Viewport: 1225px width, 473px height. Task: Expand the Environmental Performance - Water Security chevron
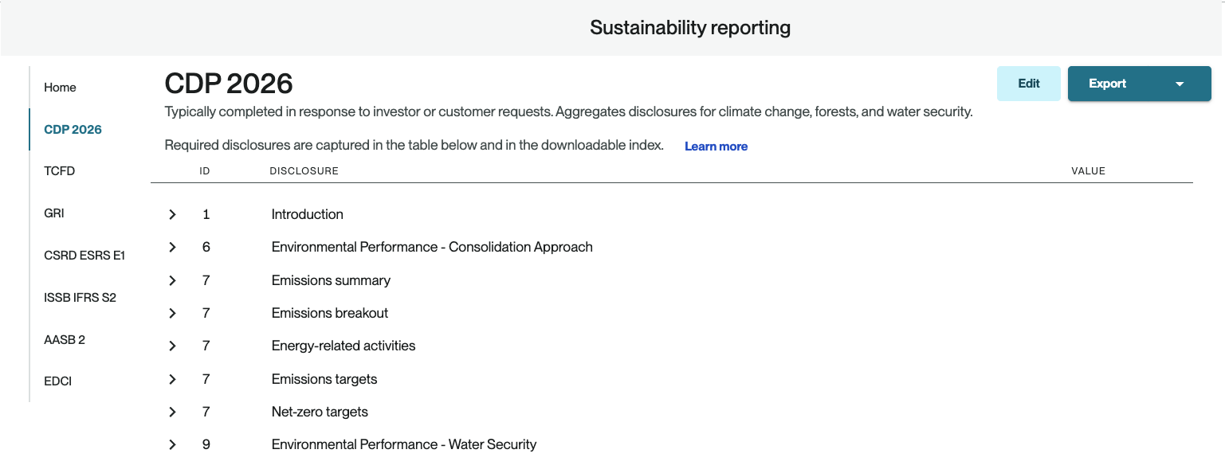click(x=172, y=444)
